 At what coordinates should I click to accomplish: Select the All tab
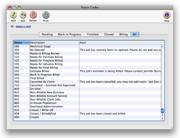135,34
